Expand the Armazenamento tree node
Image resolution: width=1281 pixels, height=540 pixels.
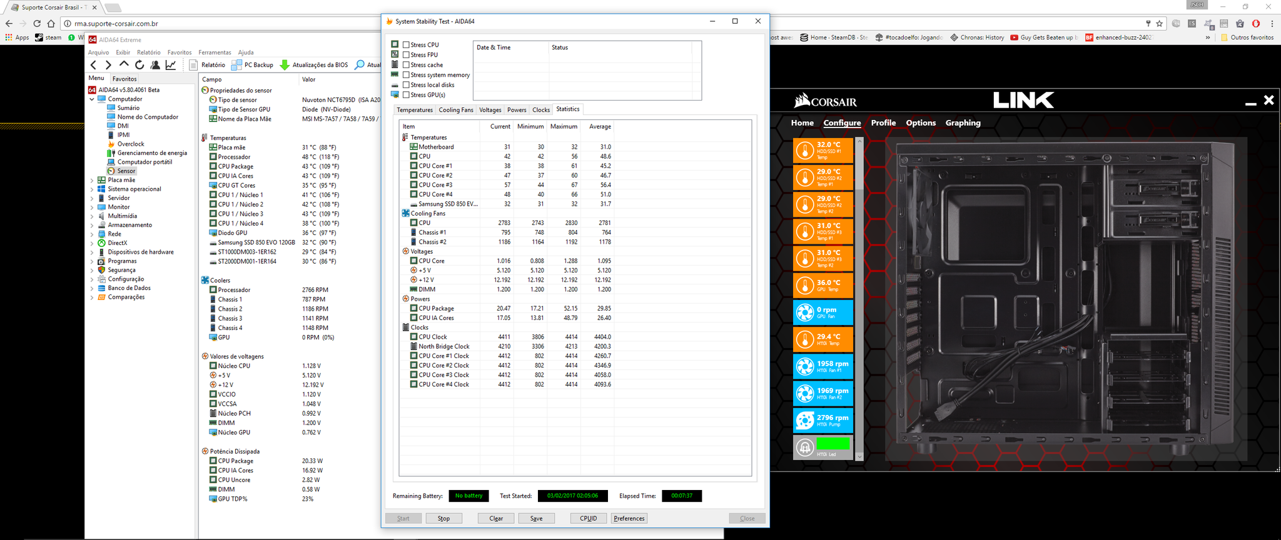pos(92,225)
